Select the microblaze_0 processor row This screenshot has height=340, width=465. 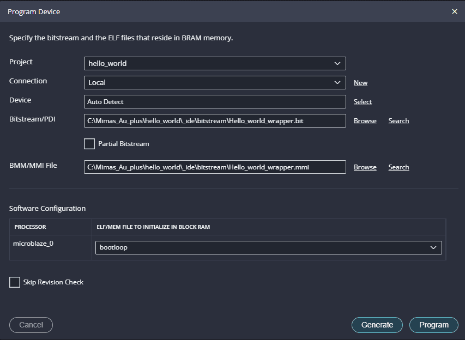pyautogui.click(x=33, y=244)
